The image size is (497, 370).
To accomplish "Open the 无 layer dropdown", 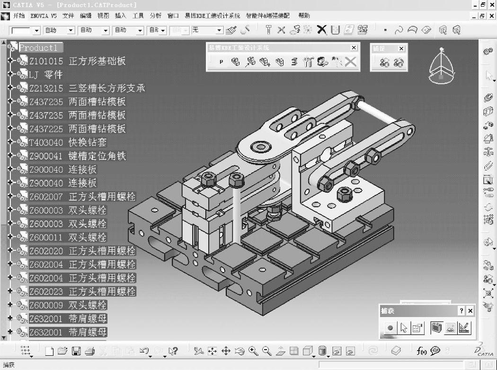I will click(219, 30).
